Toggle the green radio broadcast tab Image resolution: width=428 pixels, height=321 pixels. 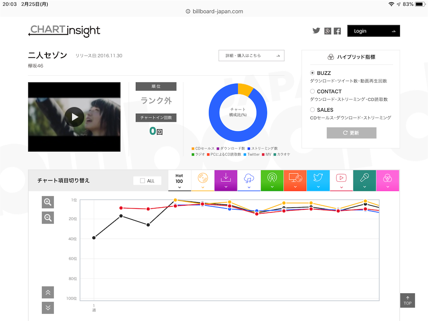272,181
